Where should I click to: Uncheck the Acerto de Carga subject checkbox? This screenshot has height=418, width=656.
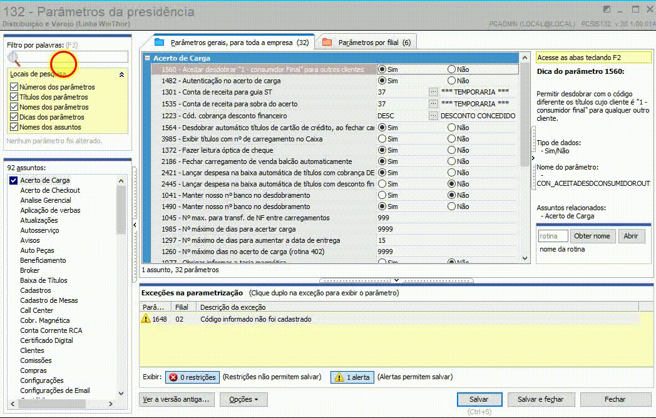pos(13,180)
